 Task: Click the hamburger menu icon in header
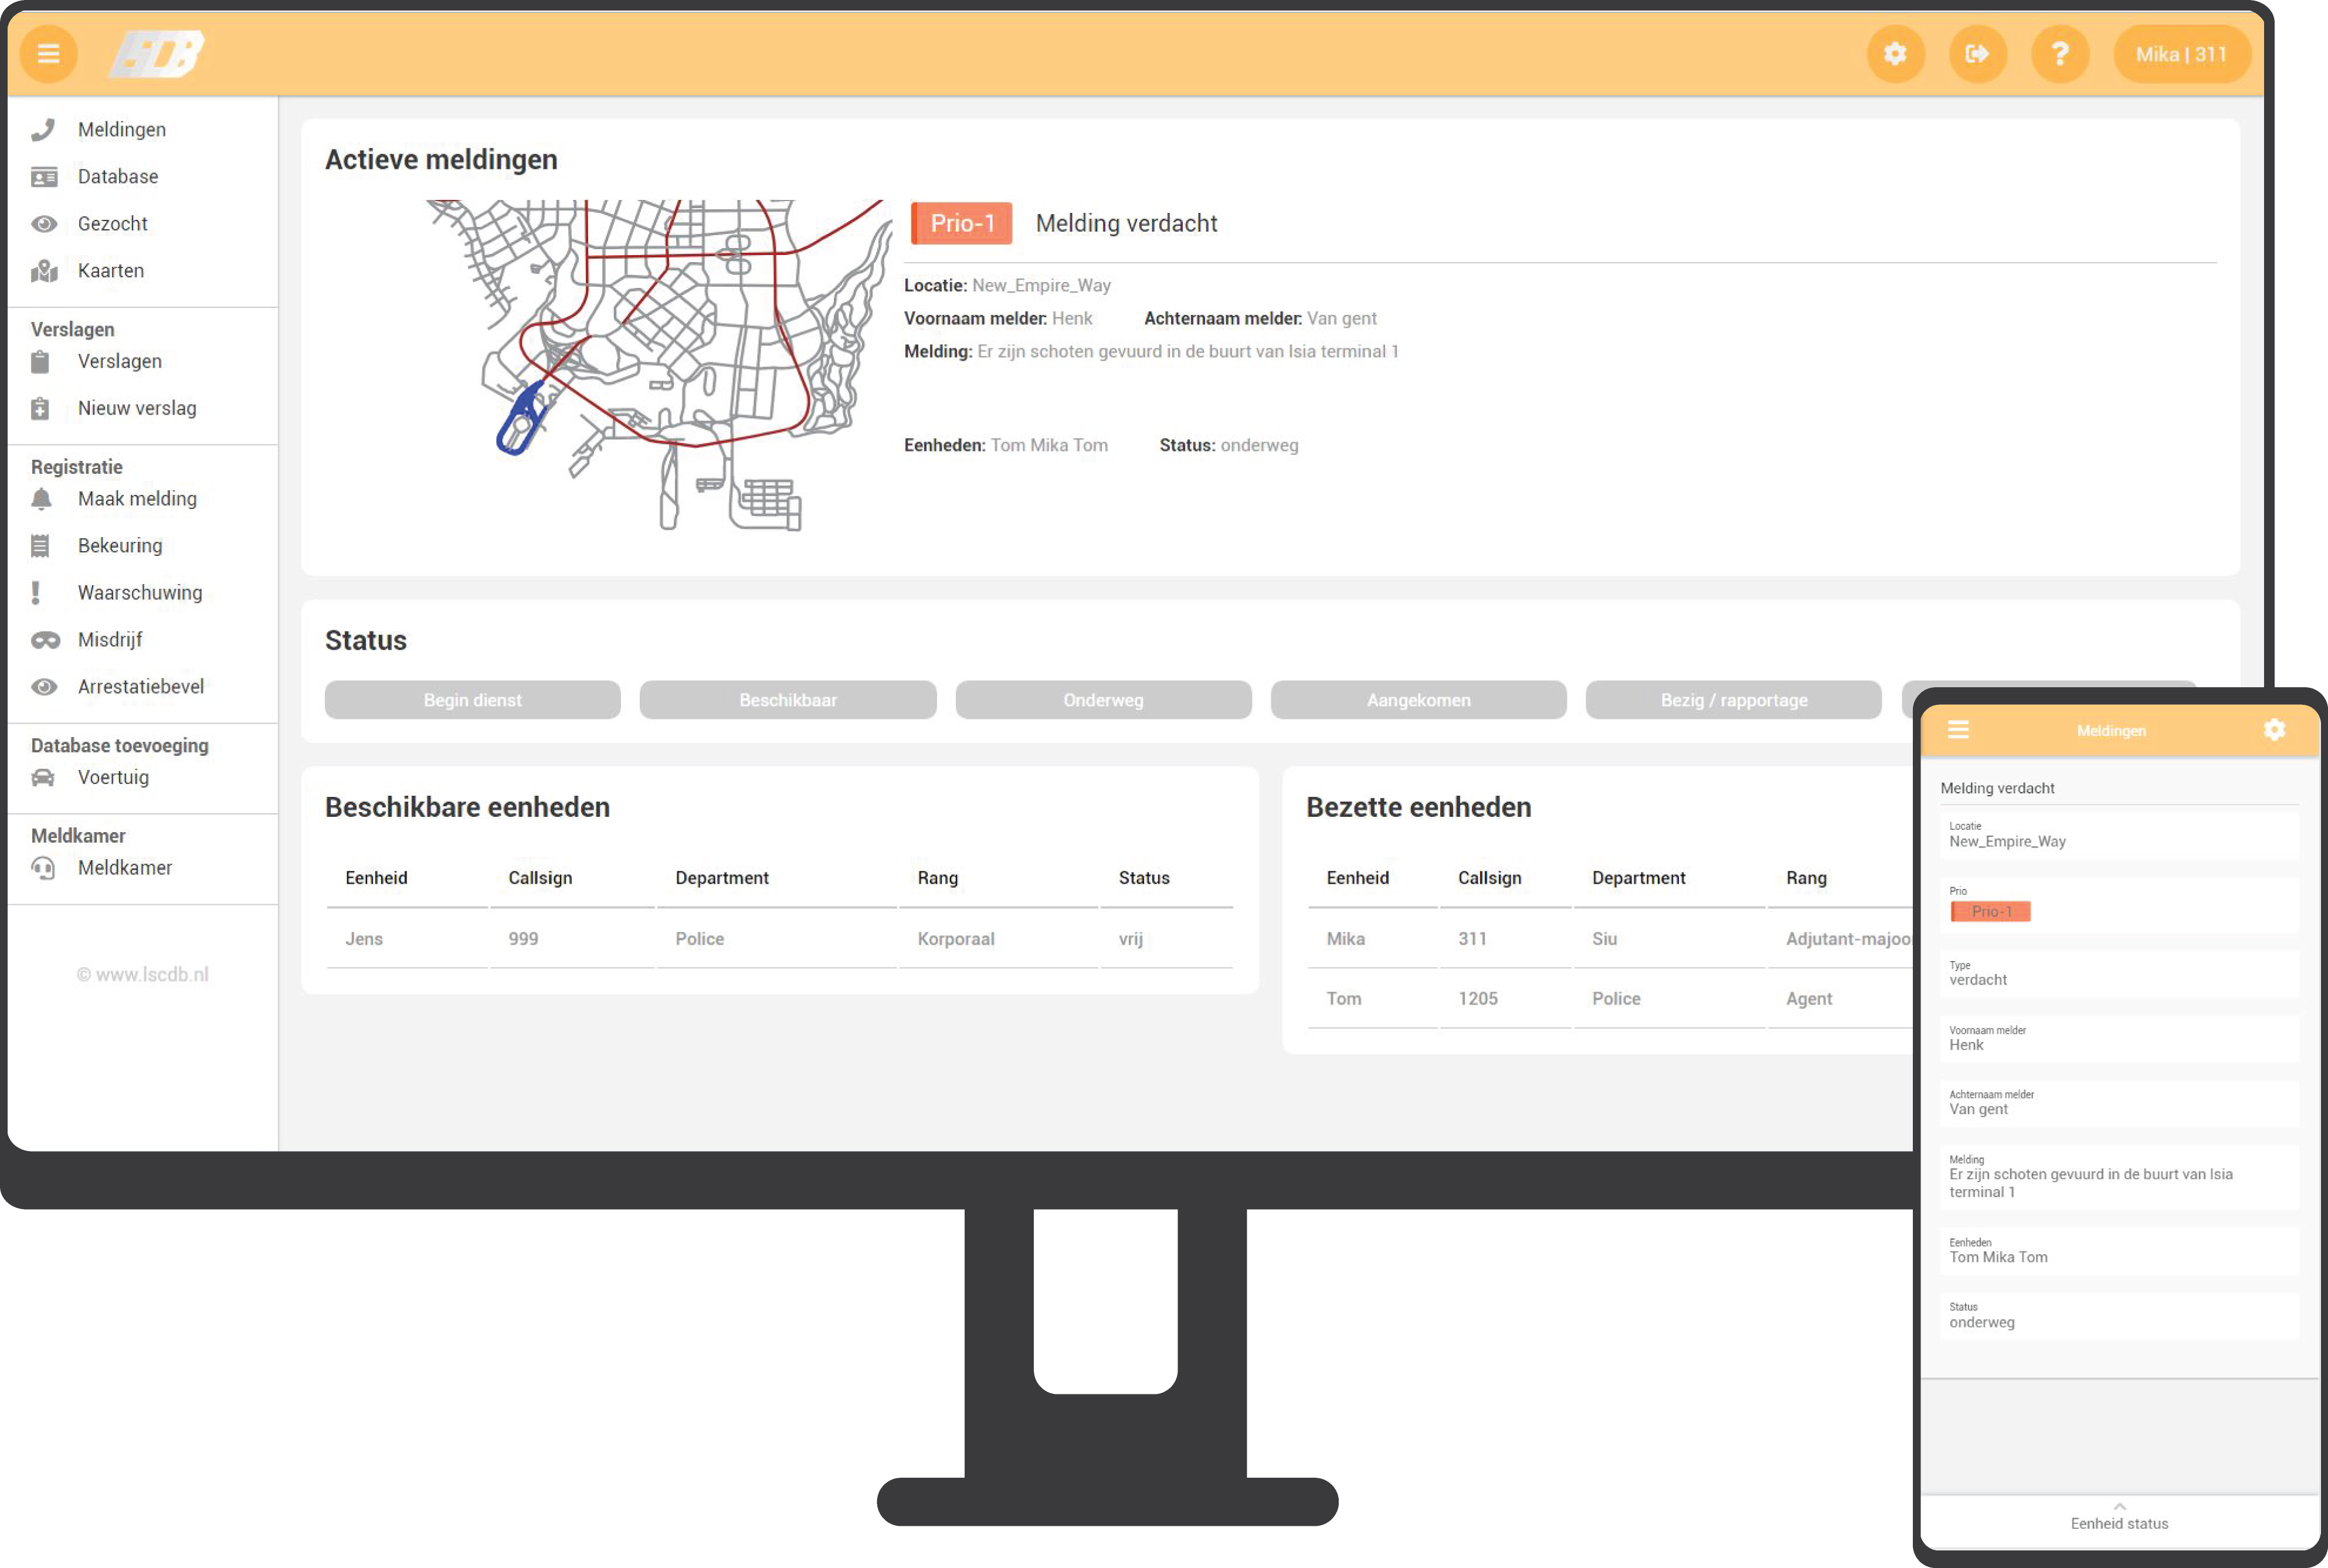(x=48, y=54)
